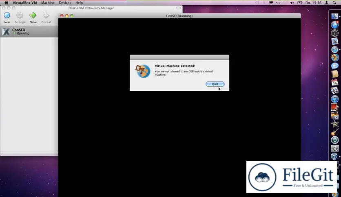Click the Oracle VM VirtualBox Manager title
Screen dimensions: 341x197
click(x=91, y=8)
